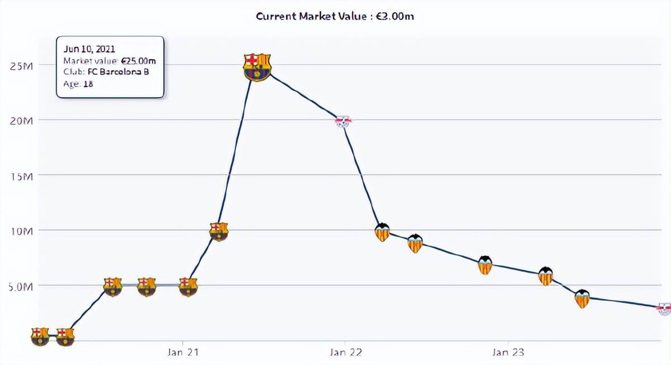Click the leftmost Barcelona crest at chart start
This screenshot has width=671, height=365.
(x=40, y=336)
